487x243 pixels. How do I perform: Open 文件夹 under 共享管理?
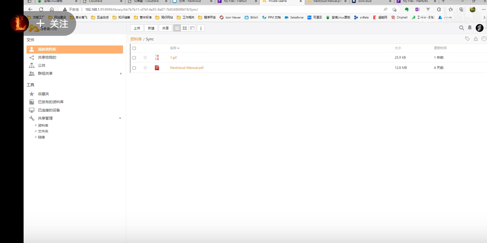pyautogui.click(x=43, y=131)
